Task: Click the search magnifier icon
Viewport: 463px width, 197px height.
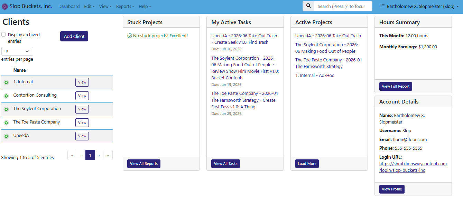Action: point(308,6)
